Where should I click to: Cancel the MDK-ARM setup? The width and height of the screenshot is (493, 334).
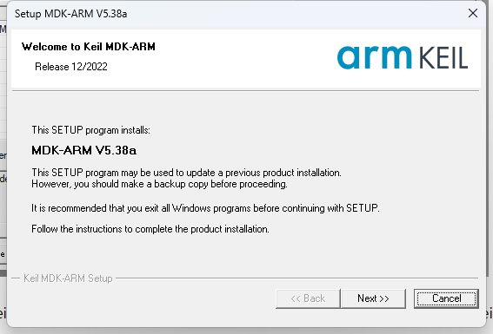coord(446,298)
